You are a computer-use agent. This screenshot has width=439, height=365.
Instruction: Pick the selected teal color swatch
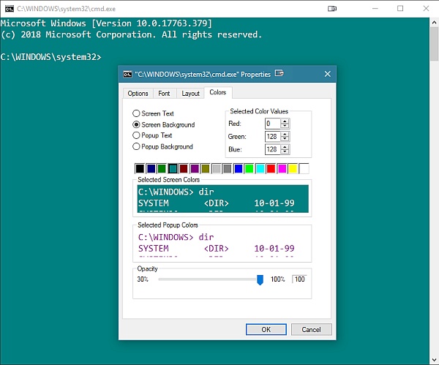click(173, 168)
